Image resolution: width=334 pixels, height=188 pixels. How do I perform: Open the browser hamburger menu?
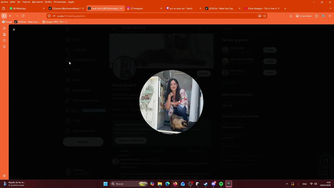coord(330,16)
